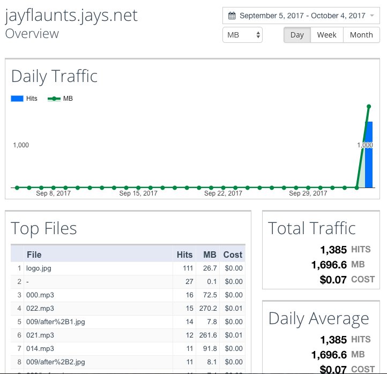Select the 021.mp3 file name
The width and height of the screenshot is (387, 374).
[40, 335]
